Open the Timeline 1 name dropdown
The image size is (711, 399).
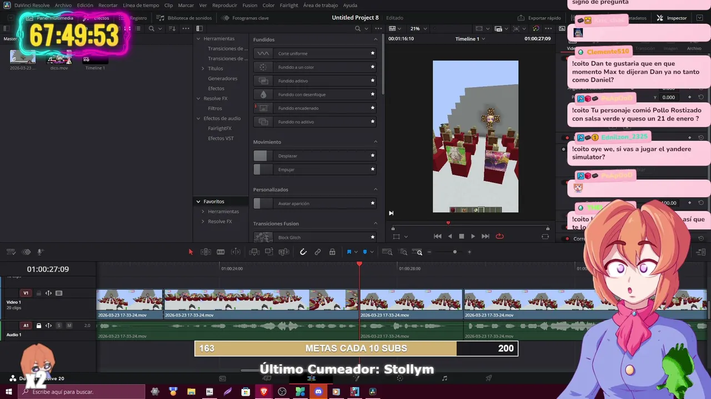pyautogui.click(x=470, y=39)
